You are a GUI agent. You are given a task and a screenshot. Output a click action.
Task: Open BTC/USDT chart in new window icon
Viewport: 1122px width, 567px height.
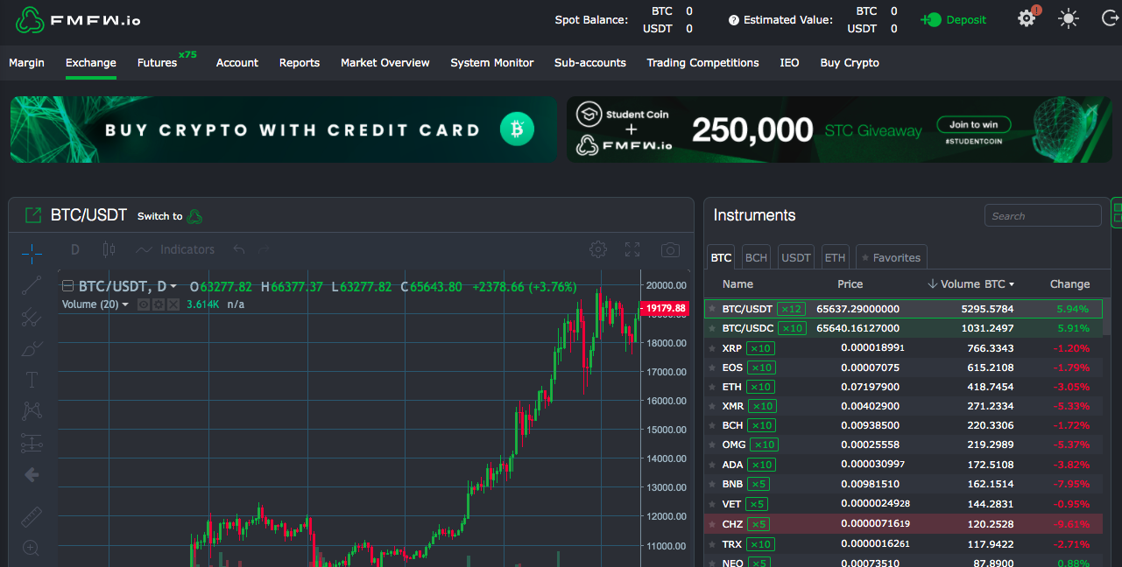click(x=33, y=215)
